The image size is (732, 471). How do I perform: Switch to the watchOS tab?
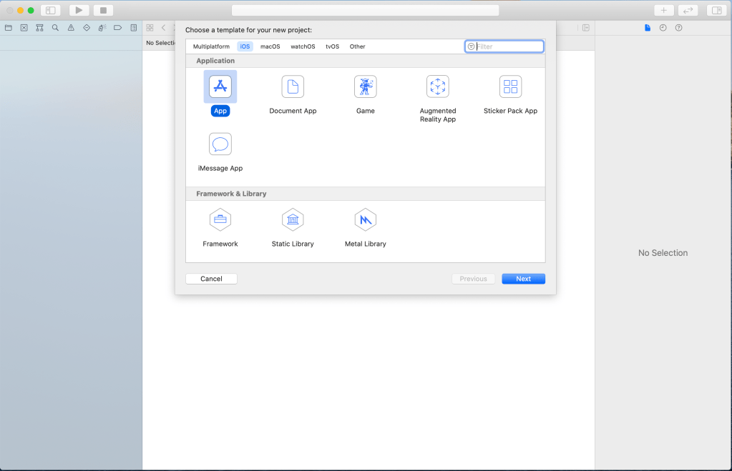[303, 46]
